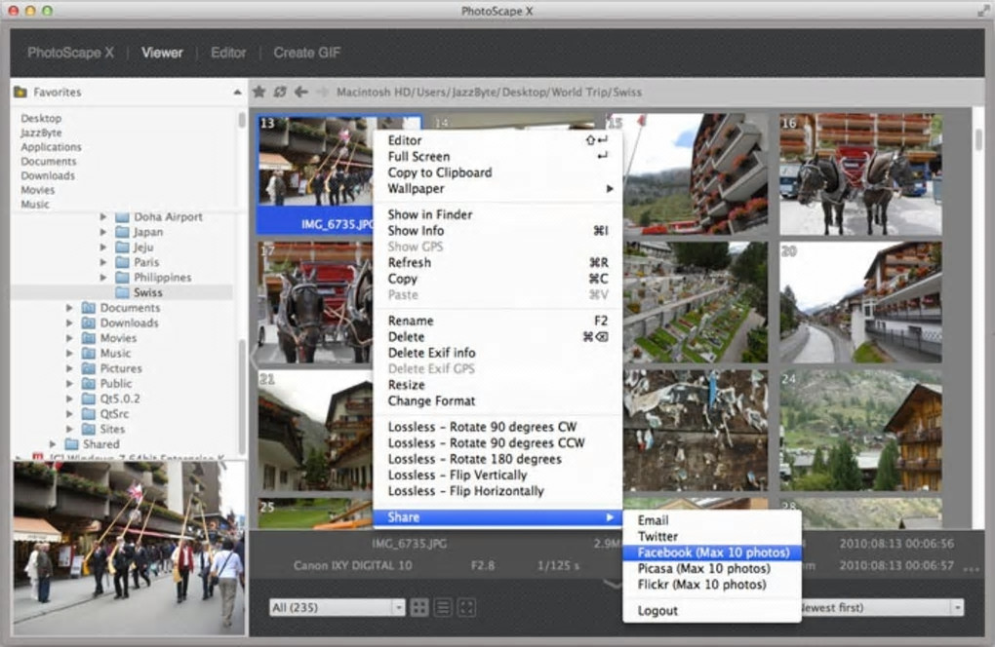
Task: Select Lossless - Rotate 90 degrees CW
Action: pos(482,427)
